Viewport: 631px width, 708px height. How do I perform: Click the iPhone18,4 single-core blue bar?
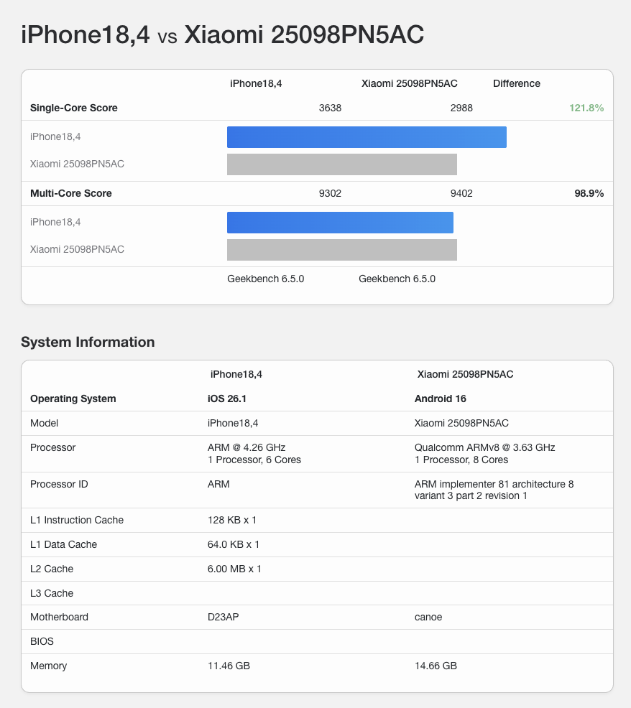(367, 137)
